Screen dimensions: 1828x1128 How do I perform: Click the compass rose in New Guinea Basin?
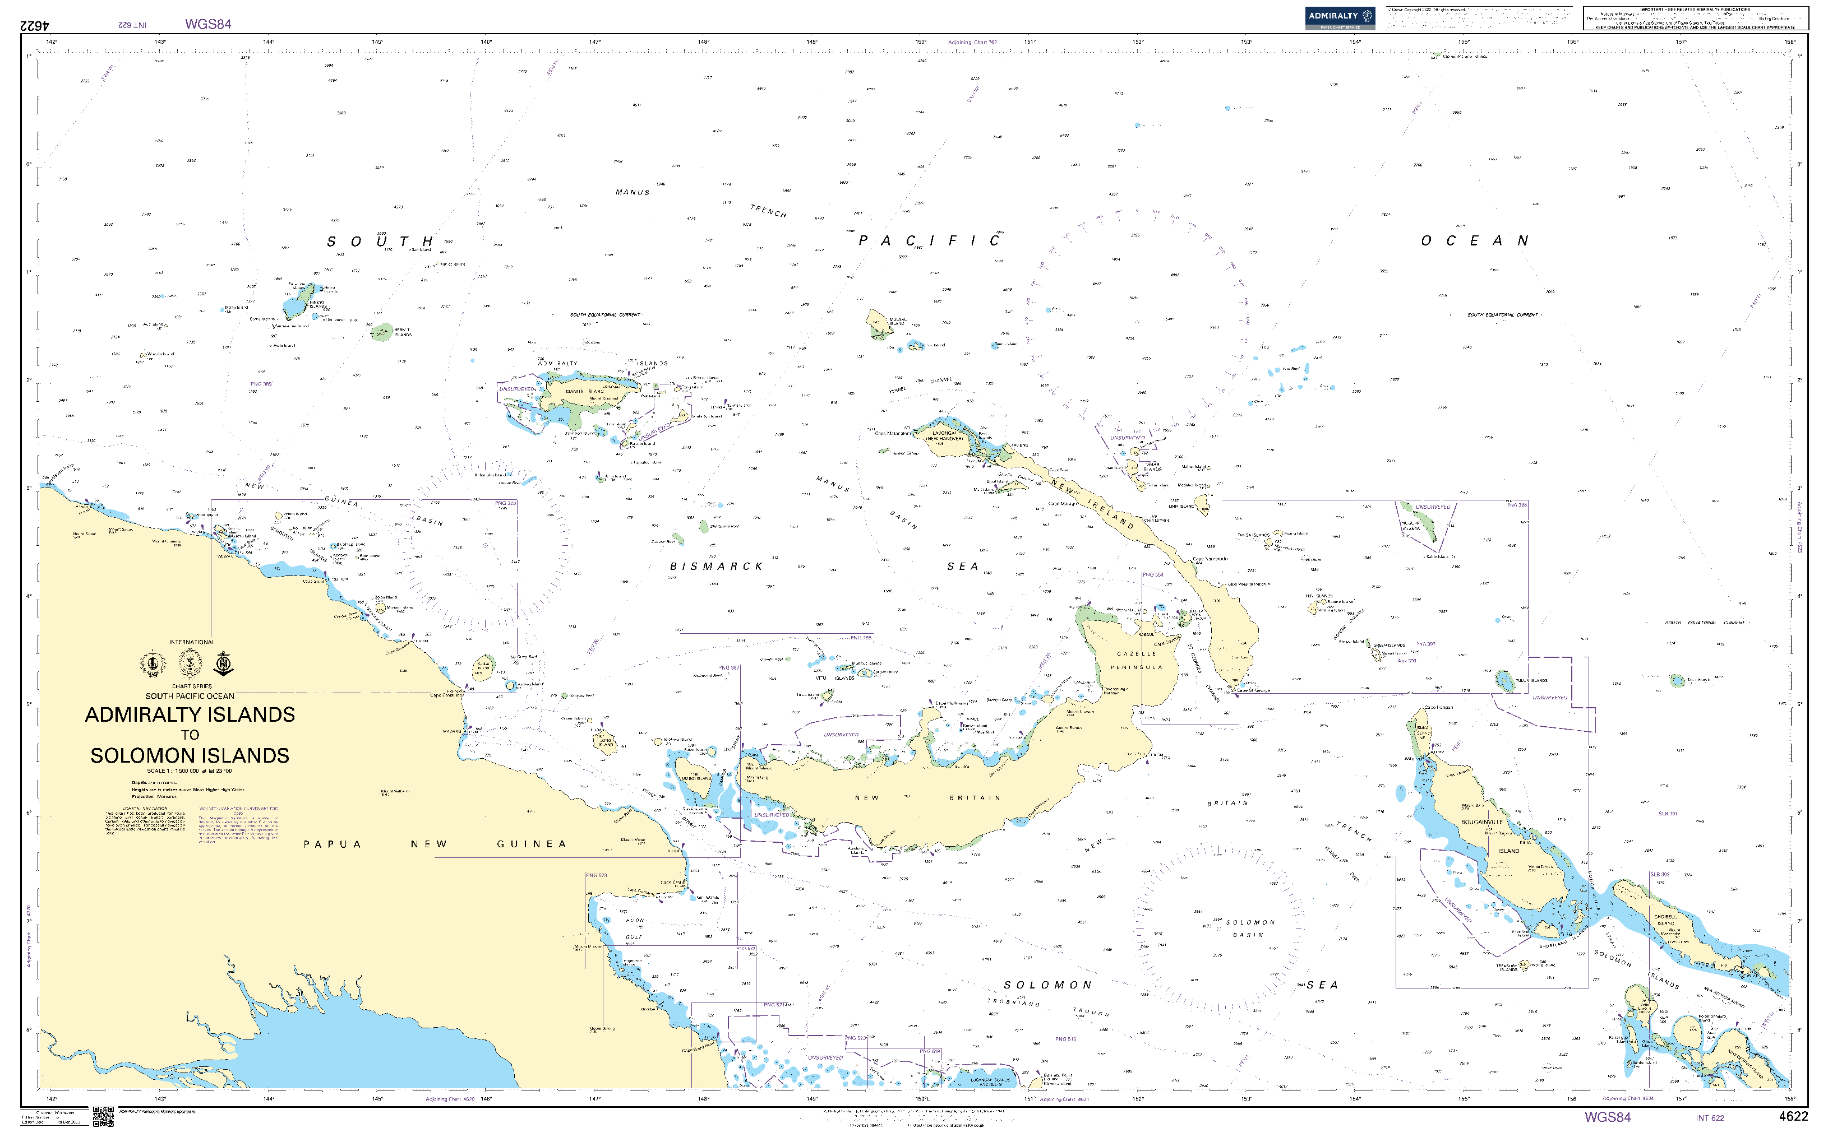pyautogui.click(x=485, y=545)
